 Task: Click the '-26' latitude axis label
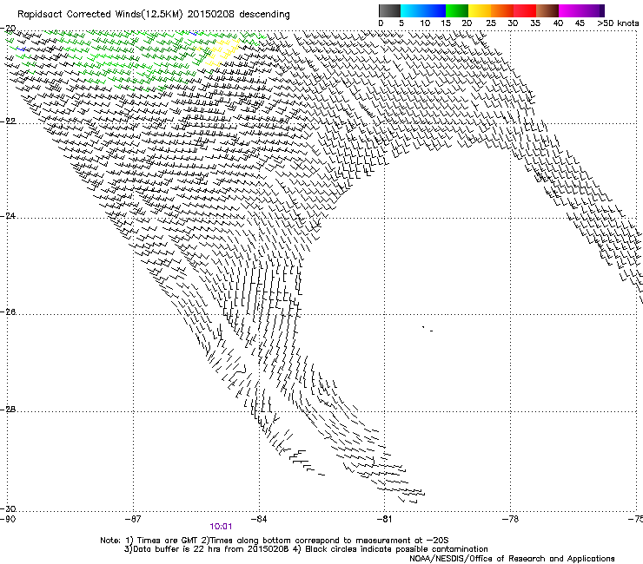[x=8, y=312]
